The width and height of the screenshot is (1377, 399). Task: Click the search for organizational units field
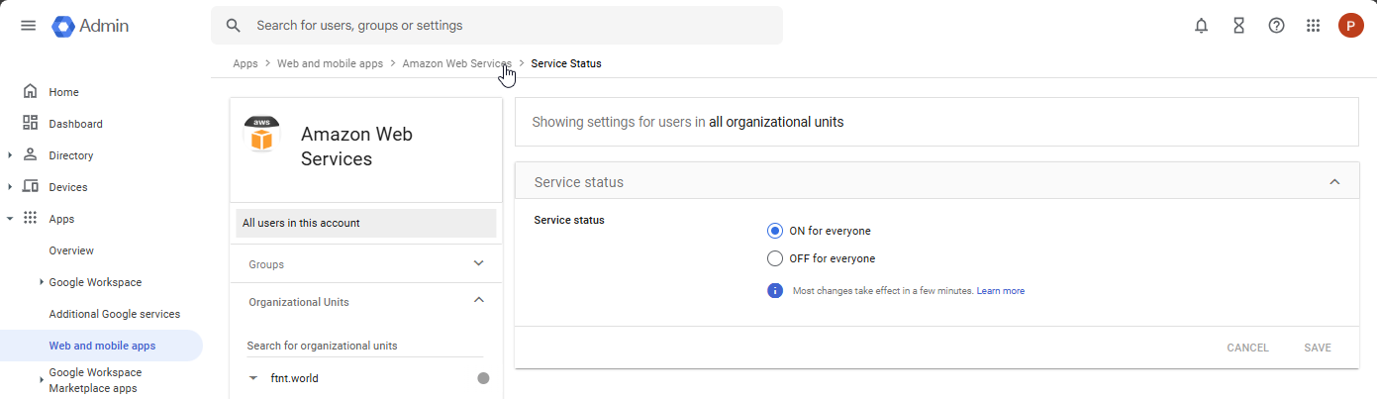click(x=364, y=346)
